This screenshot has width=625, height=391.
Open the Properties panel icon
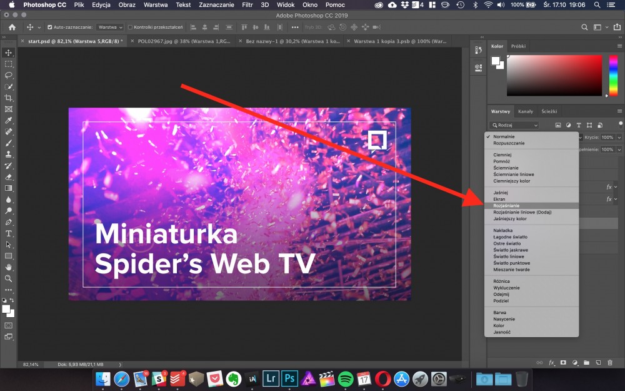click(478, 68)
